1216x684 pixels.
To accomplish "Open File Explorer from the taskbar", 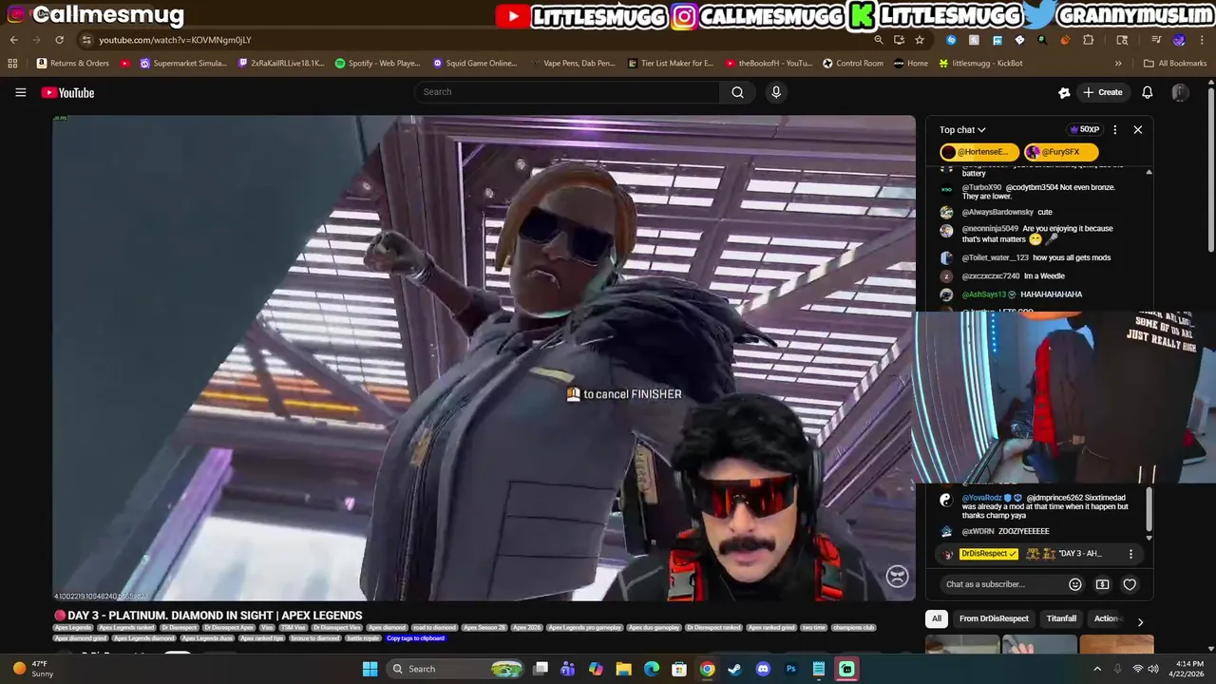I will [623, 669].
